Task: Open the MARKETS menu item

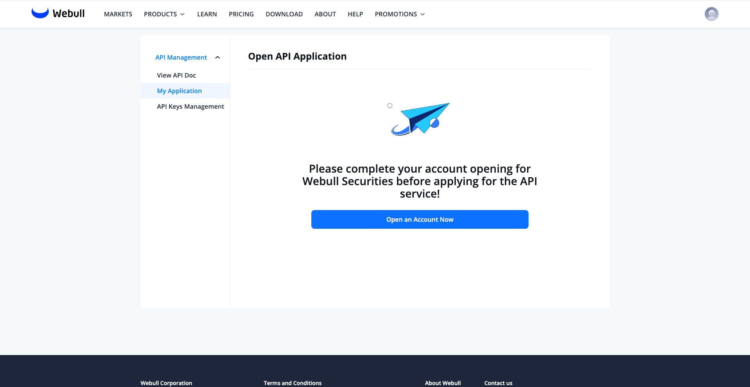Action: (118, 14)
